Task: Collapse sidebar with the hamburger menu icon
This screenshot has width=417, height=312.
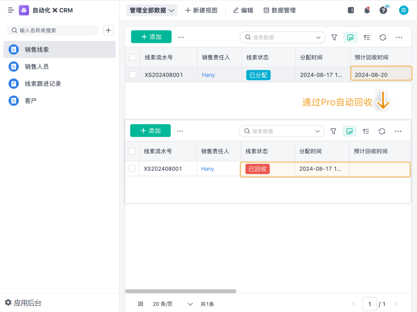Action: point(11,10)
